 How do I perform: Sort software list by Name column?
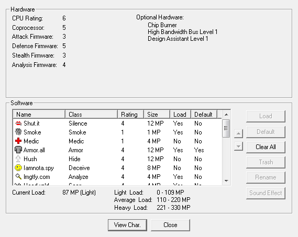tap(39, 115)
